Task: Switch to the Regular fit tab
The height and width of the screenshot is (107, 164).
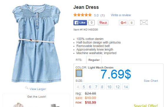Action: pos(94,60)
